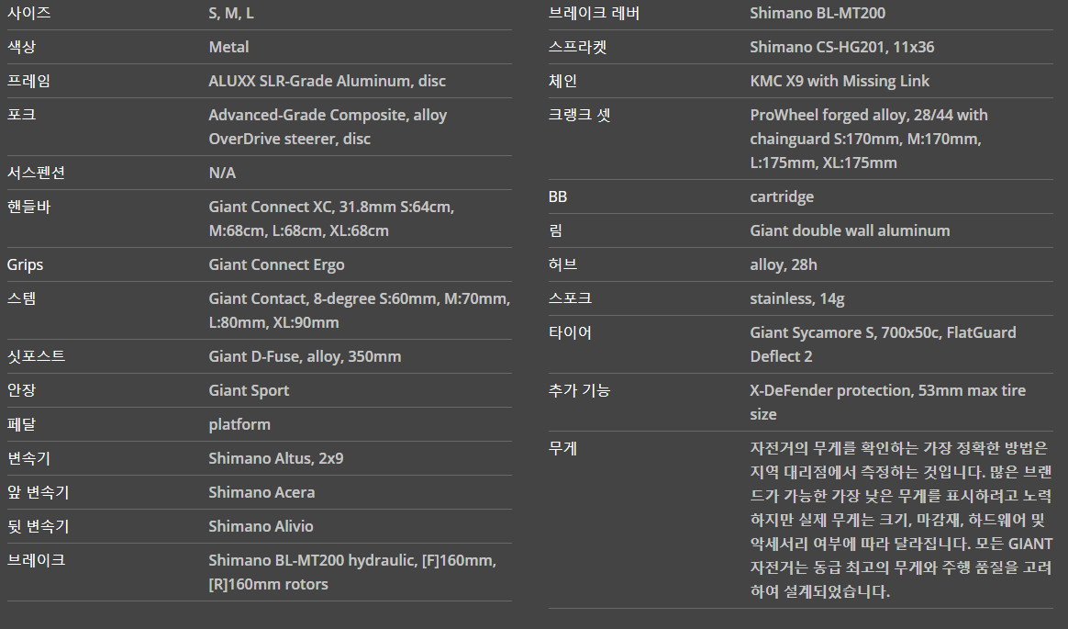Click the 타이어 label
The image size is (1068, 629).
coord(570,332)
